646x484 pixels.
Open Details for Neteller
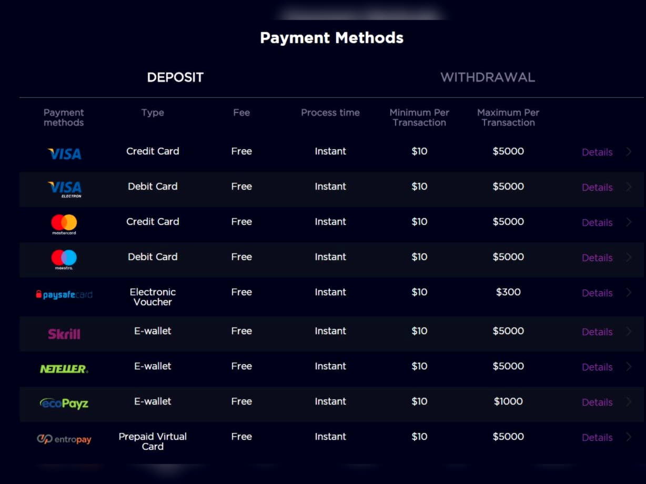point(597,367)
